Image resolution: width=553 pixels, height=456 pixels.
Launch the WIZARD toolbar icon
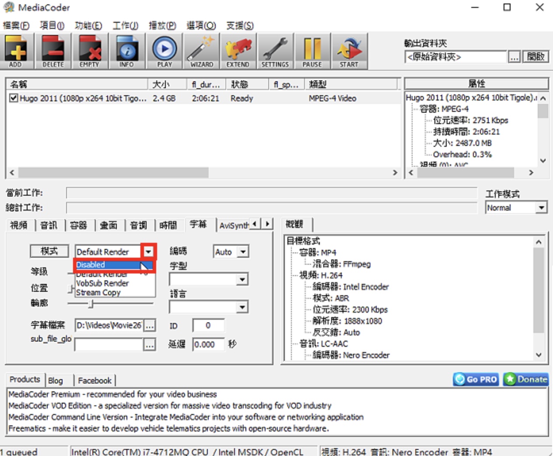click(202, 51)
